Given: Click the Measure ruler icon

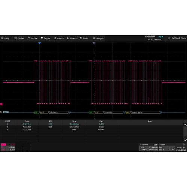Looking at the screenshot, I should [68, 38].
